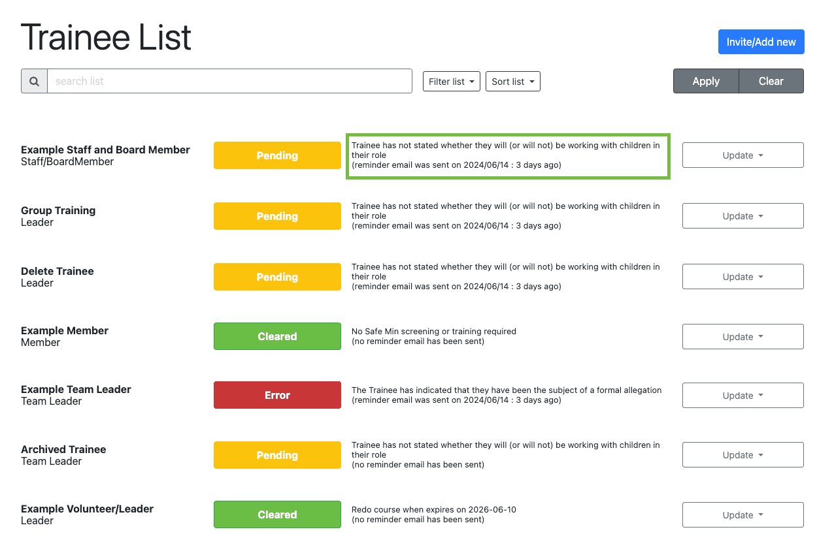The height and width of the screenshot is (536, 817).
Task: Expand the Update dropdown for Group Training
Action: coord(742,215)
